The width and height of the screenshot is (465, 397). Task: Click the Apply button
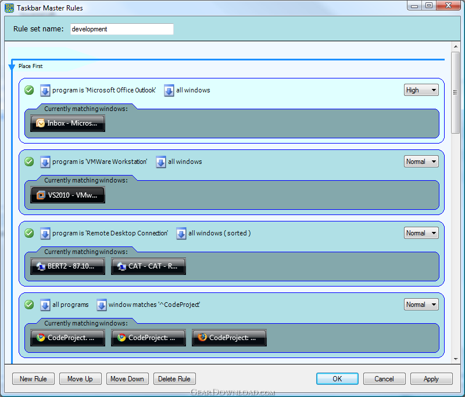click(x=431, y=379)
